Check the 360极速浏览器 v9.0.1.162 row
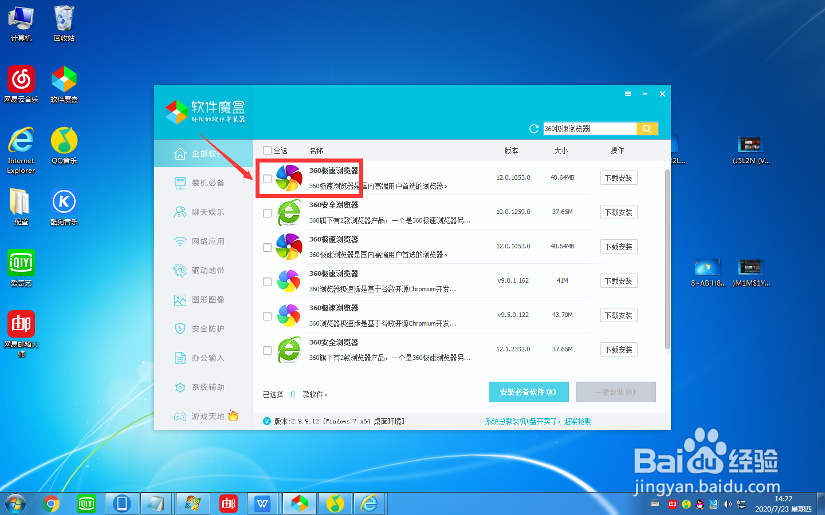825x515 pixels. coord(267,282)
